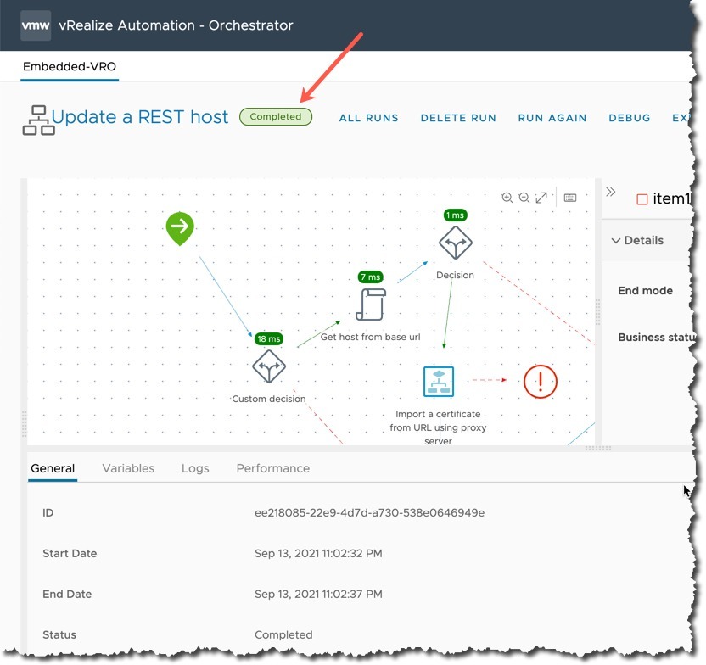Click the Status value Completed in General tab

coord(283,634)
